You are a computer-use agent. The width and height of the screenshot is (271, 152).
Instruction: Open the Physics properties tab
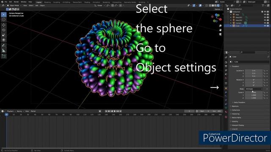pos(226,100)
